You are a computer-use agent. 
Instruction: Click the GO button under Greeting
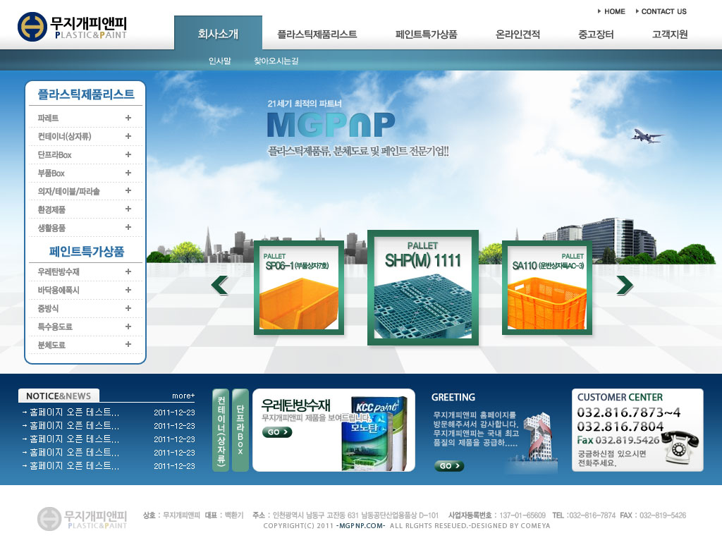(x=449, y=466)
